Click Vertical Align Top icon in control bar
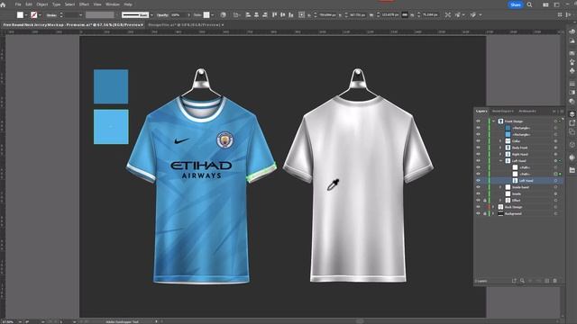This screenshot has height=324, width=577. (x=274, y=14)
